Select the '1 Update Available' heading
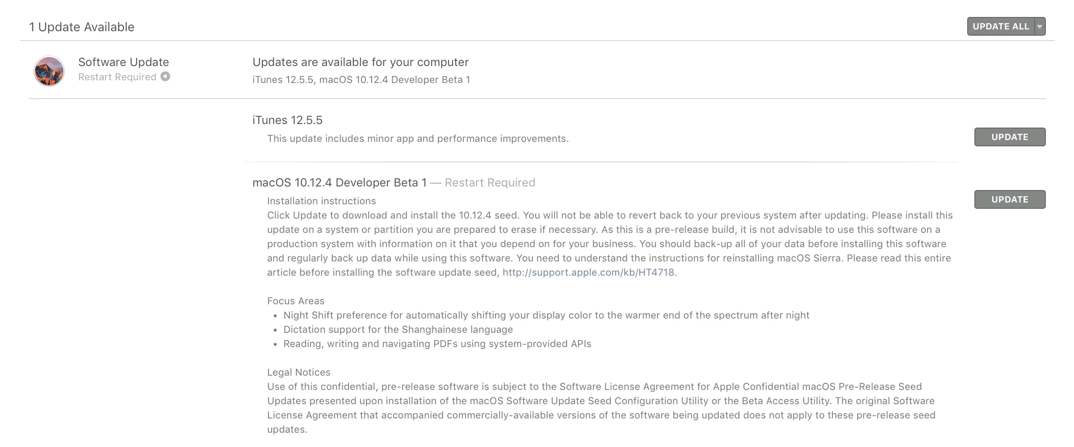 [82, 27]
